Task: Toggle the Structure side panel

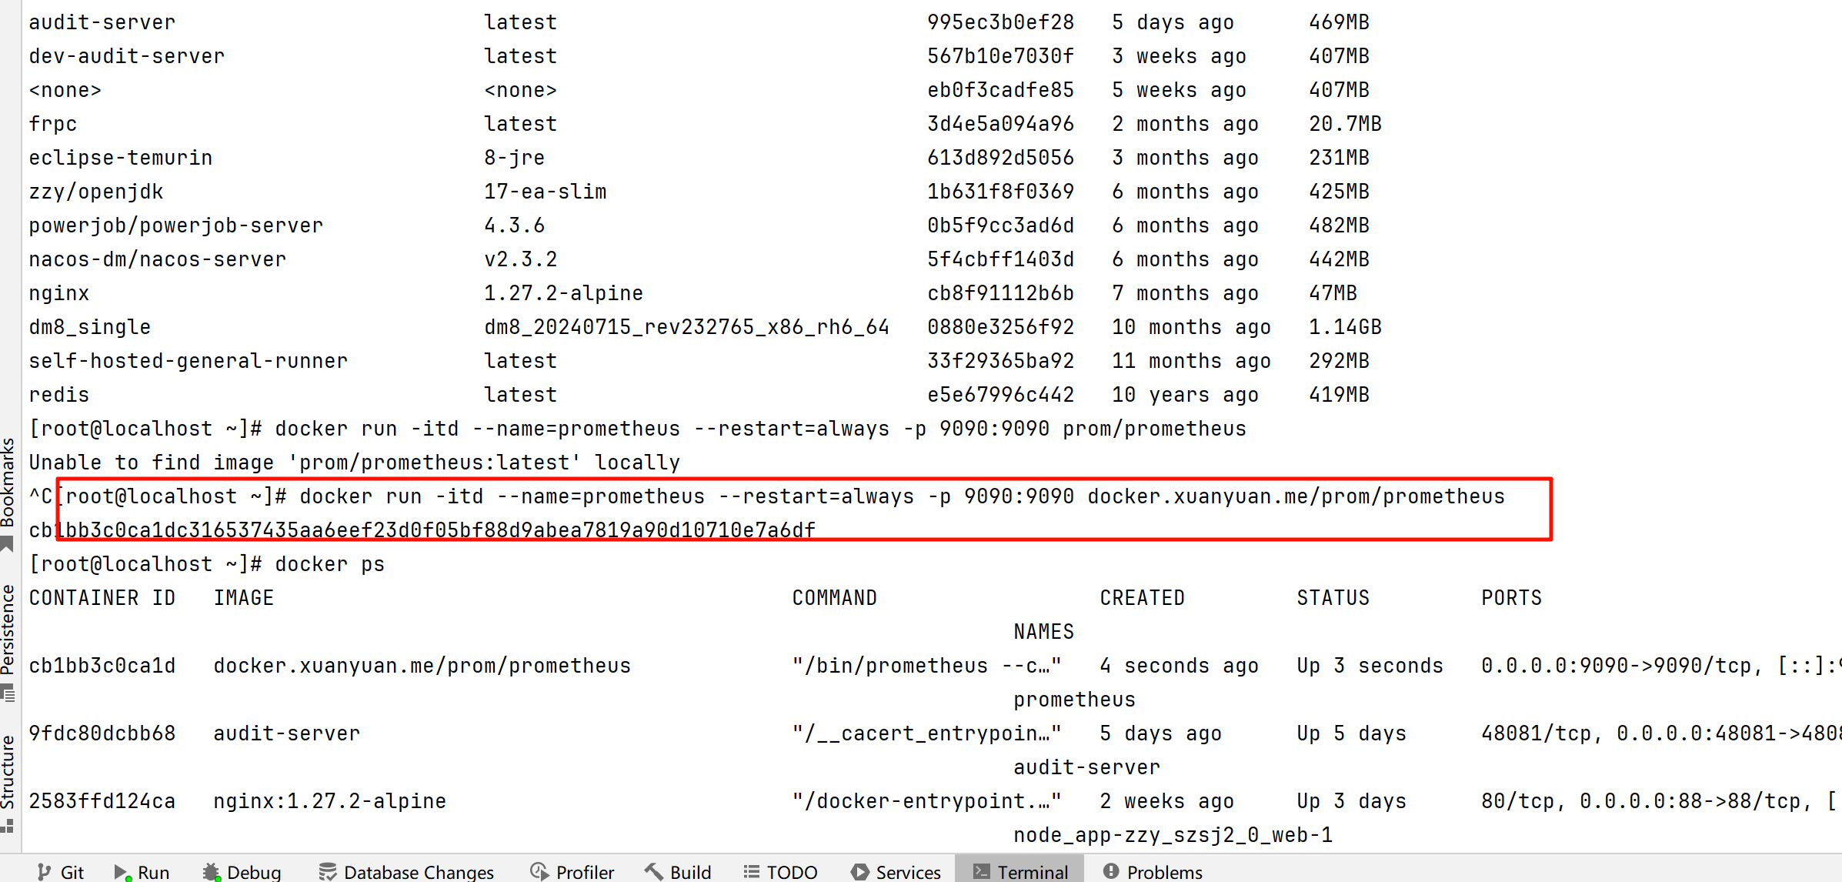Action: (8, 771)
